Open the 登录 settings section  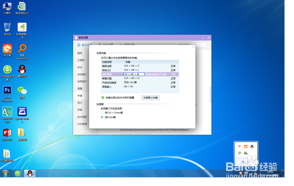click(80, 53)
